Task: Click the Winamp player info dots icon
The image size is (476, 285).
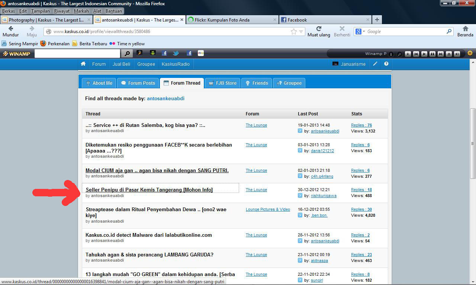Action: tap(391, 54)
